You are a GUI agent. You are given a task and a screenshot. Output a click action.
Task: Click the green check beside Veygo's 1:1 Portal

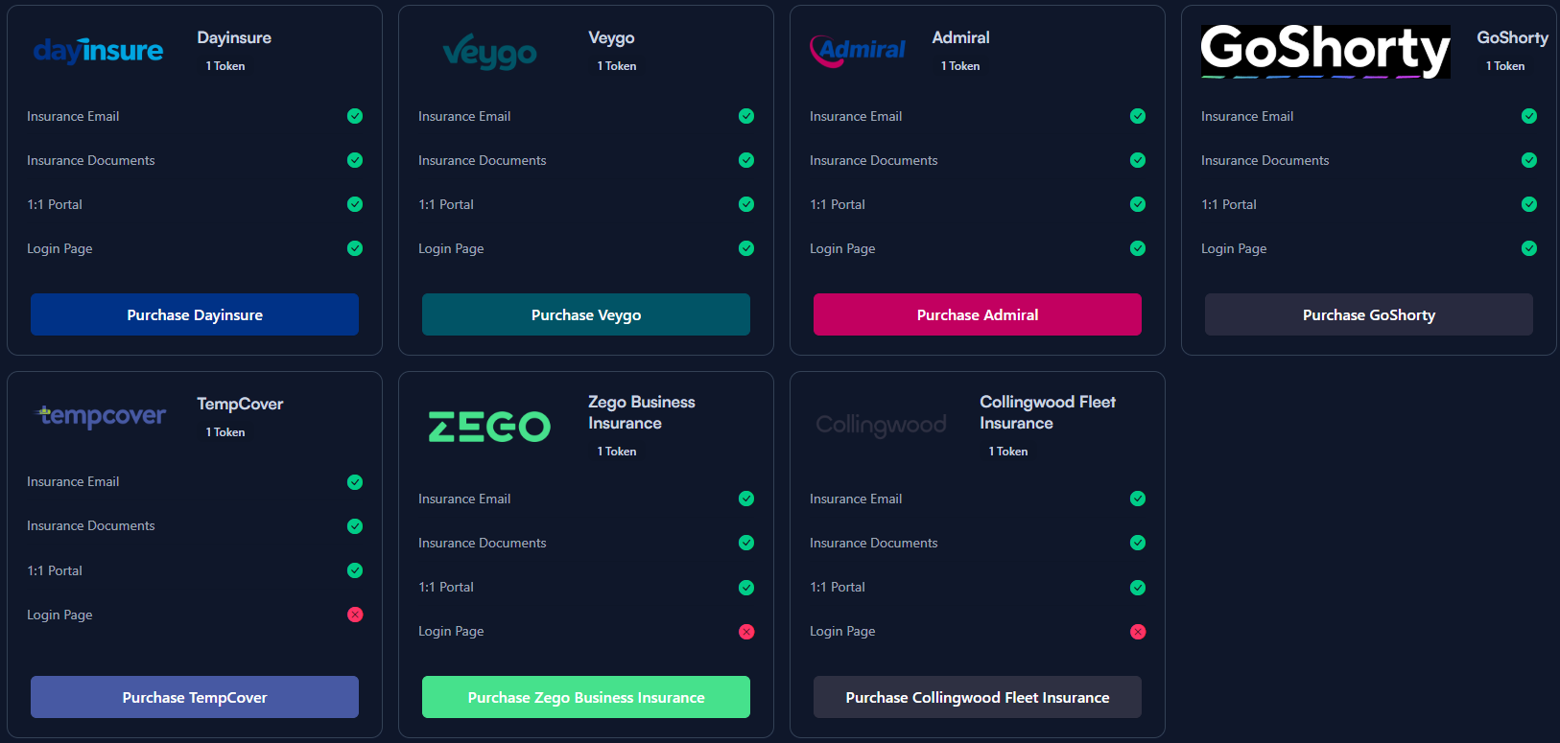pos(746,204)
